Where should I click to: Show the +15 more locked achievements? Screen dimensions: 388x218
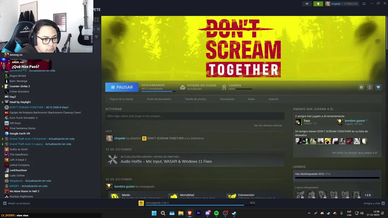(368, 195)
